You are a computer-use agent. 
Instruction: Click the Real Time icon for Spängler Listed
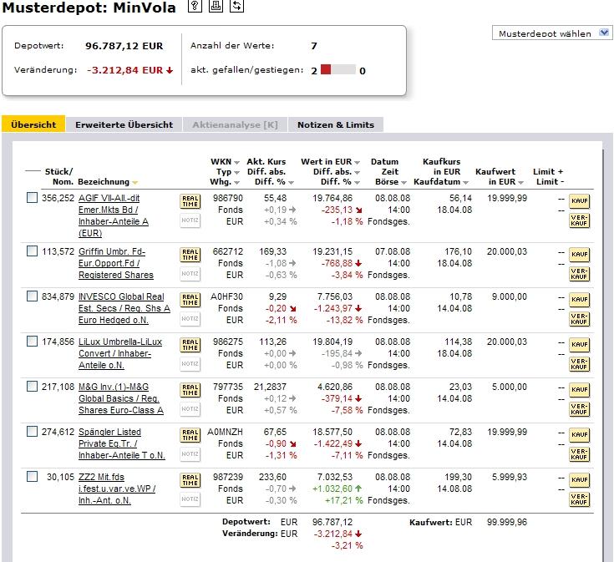click(190, 435)
